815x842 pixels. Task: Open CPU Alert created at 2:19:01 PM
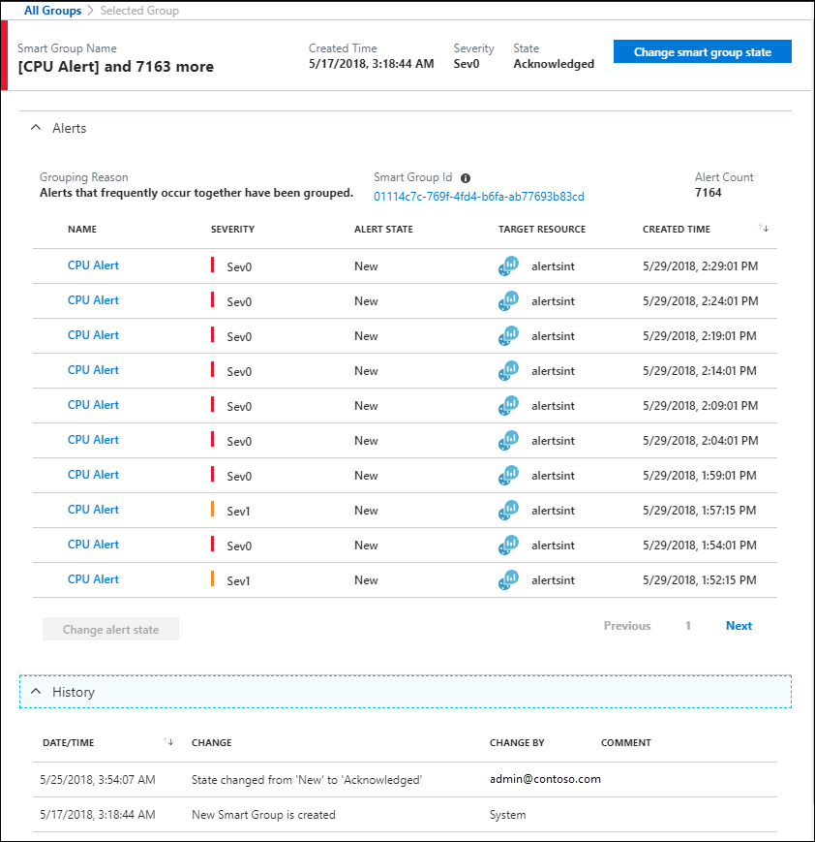[93, 335]
